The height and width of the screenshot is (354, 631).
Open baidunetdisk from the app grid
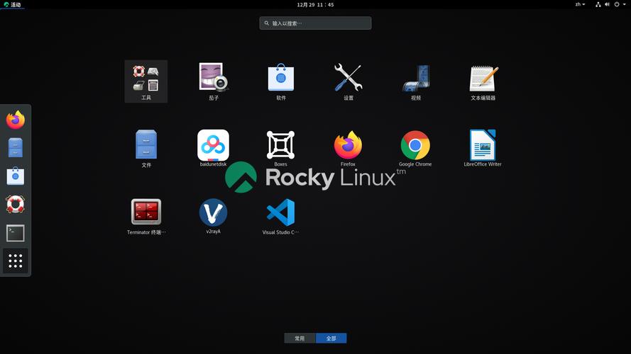pos(213,145)
